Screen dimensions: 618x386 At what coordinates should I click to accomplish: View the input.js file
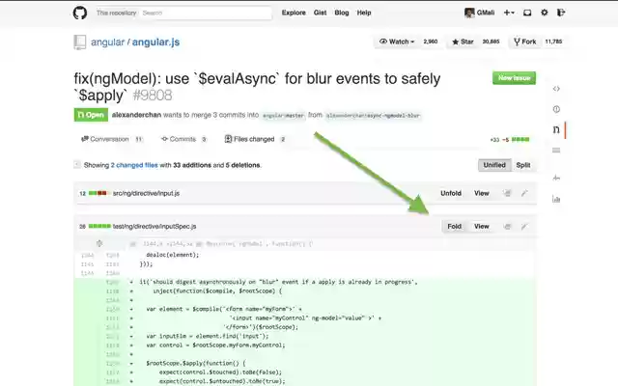(481, 193)
